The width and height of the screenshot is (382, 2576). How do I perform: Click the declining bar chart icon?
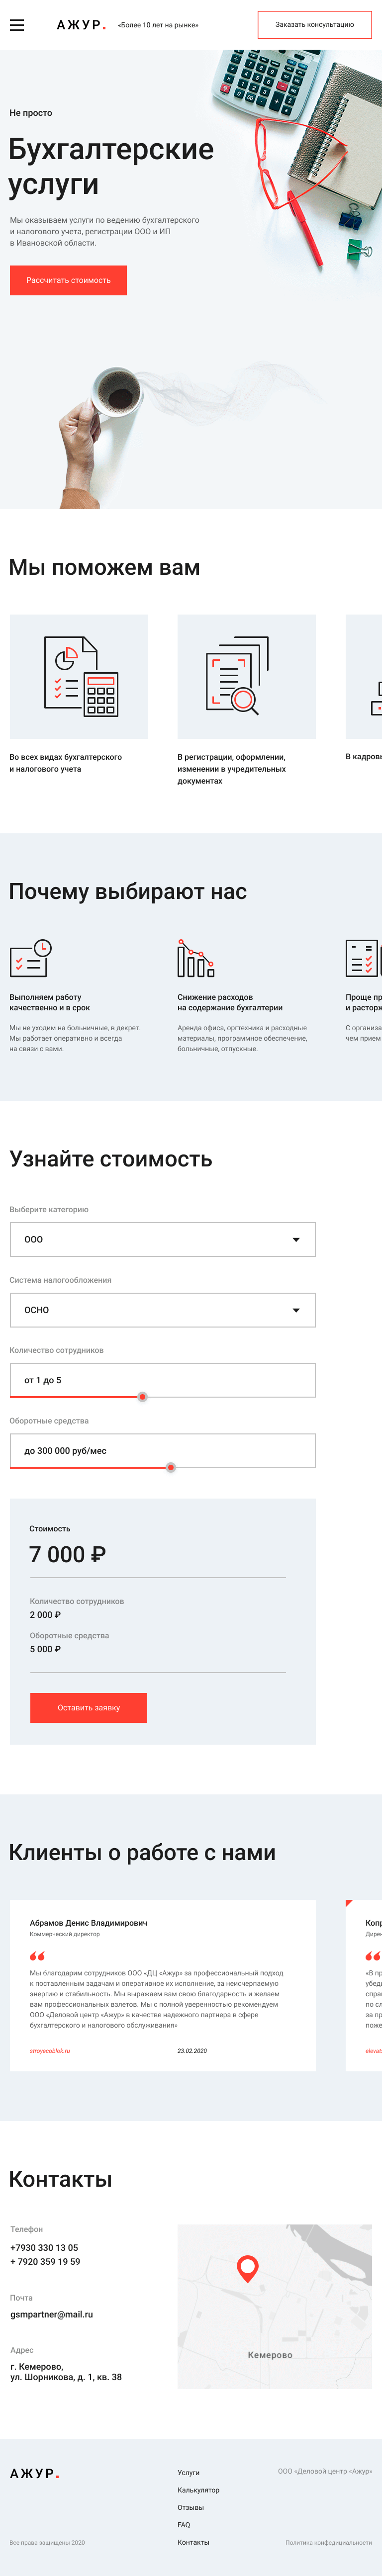coord(195,958)
